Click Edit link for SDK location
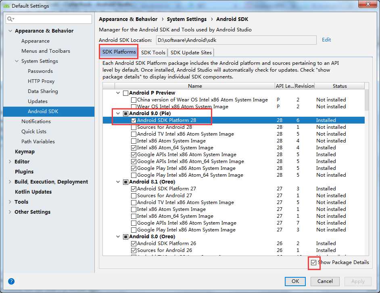The height and width of the screenshot is (293, 380). (x=326, y=40)
